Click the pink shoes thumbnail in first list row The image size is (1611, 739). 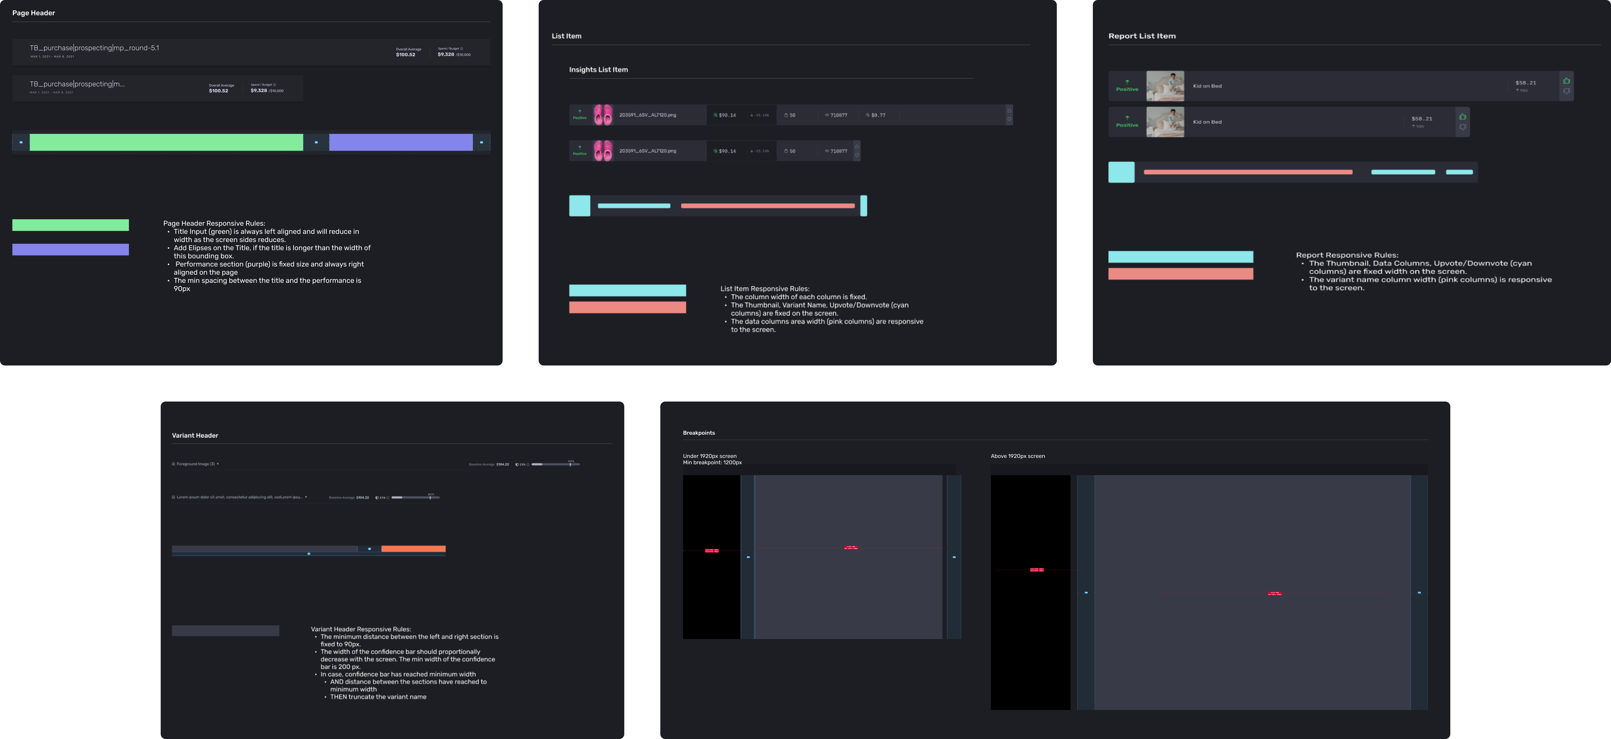pos(603,115)
